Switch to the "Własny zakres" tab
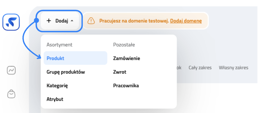Viewport: 258px width, 113px height. pos(233,68)
